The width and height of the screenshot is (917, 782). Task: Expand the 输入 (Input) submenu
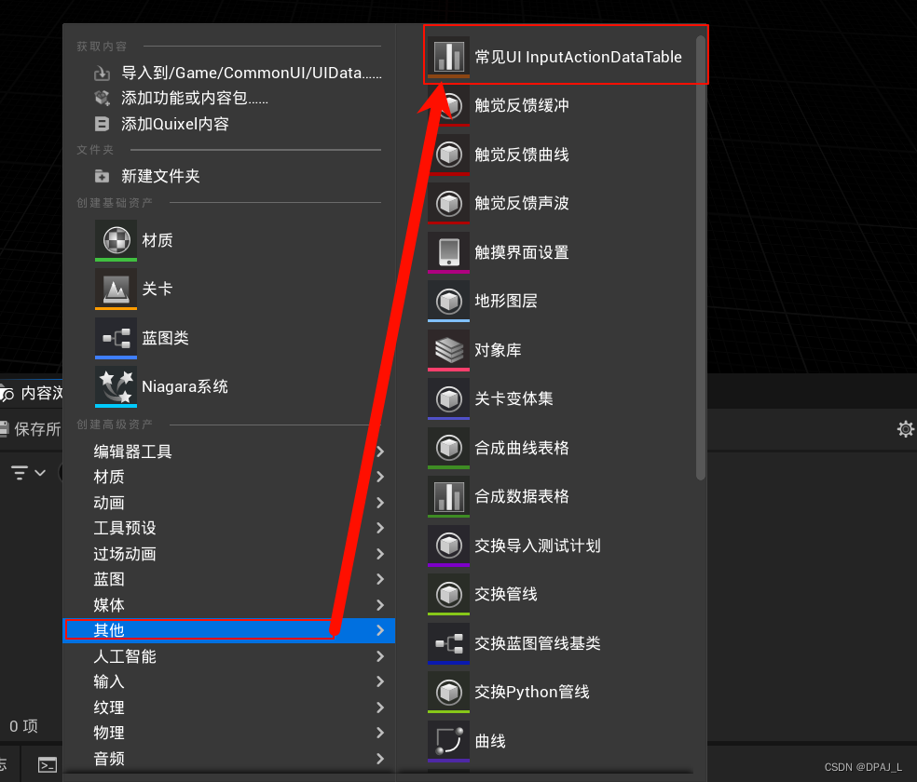[109, 681]
